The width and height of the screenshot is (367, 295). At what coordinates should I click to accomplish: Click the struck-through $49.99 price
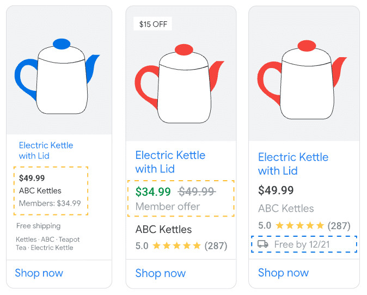(197, 192)
